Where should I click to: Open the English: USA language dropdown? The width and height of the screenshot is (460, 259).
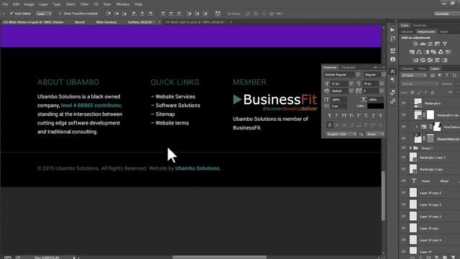click(x=341, y=135)
